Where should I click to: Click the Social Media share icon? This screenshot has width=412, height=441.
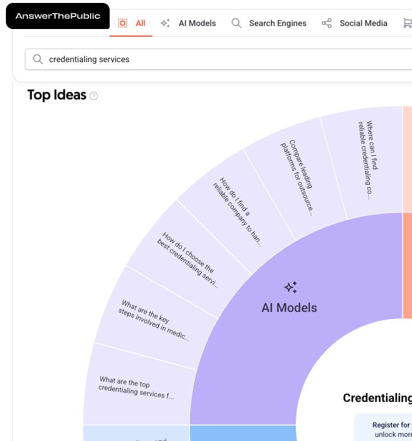[327, 23]
